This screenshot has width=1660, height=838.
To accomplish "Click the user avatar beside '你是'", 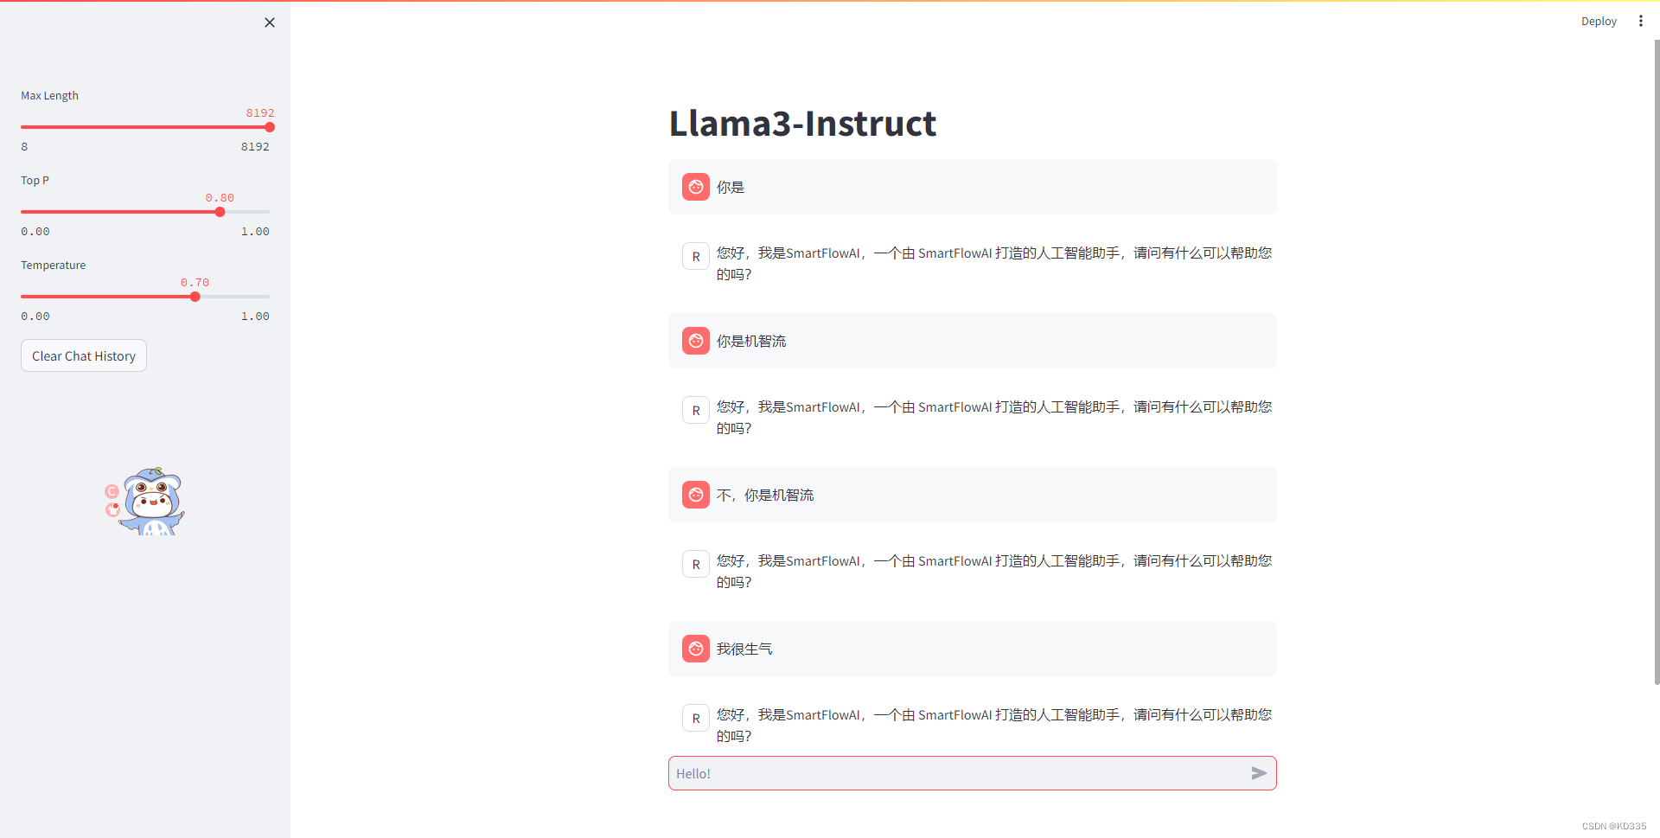I will click(x=696, y=187).
